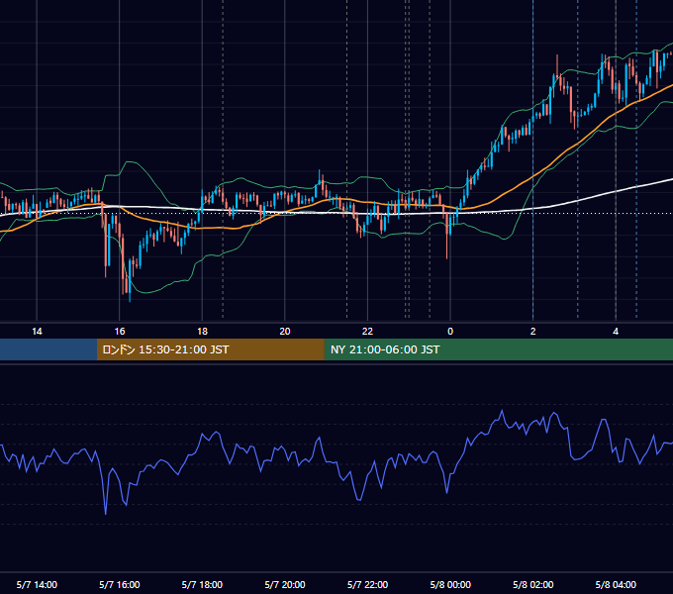Click the 5/7 14:00 time label
Image resolution: width=673 pixels, height=594 pixels.
(x=37, y=584)
